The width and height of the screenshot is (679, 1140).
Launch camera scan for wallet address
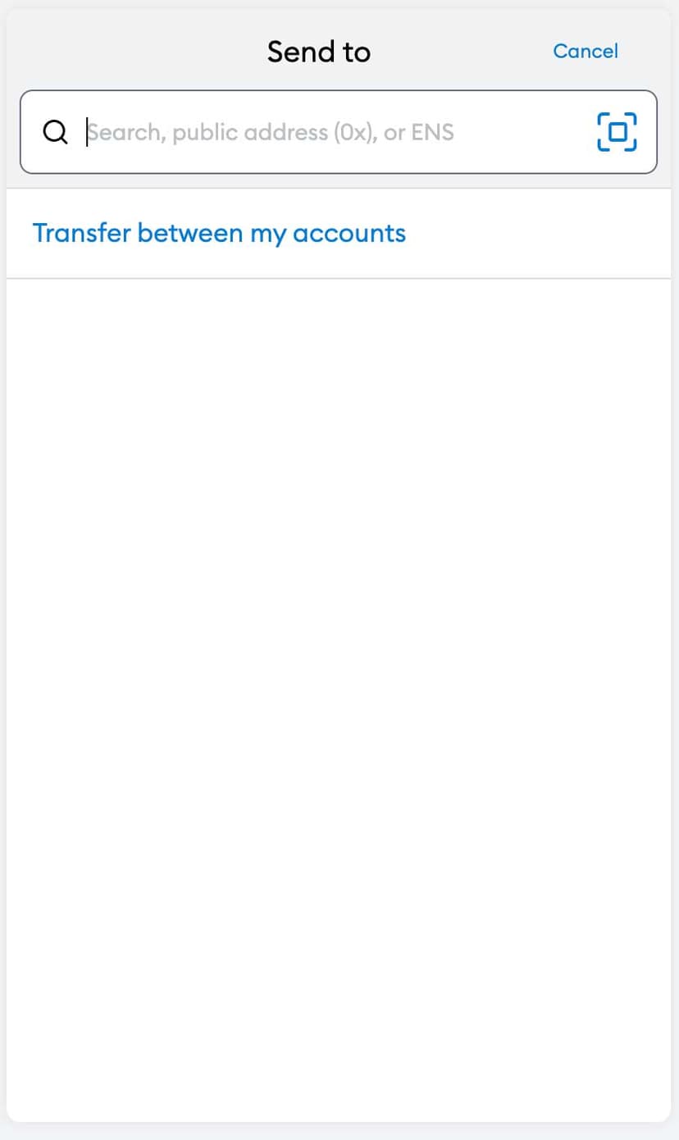(x=617, y=132)
